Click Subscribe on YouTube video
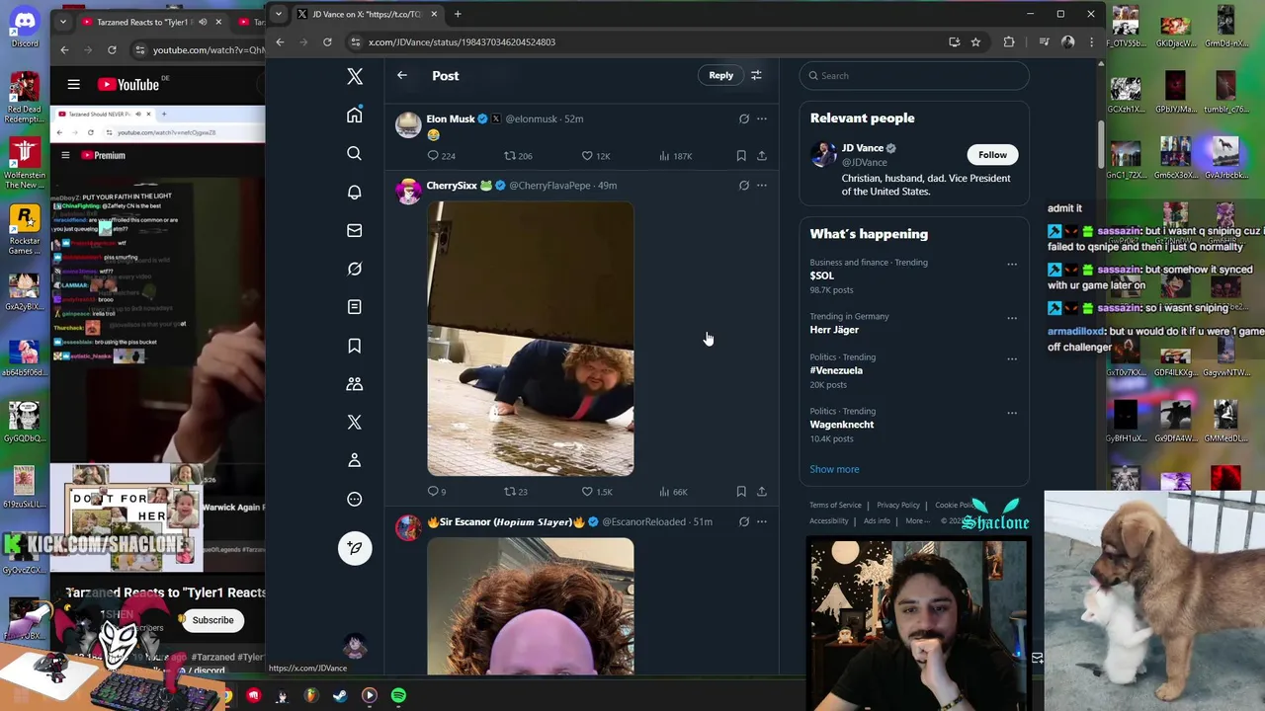 tap(212, 620)
